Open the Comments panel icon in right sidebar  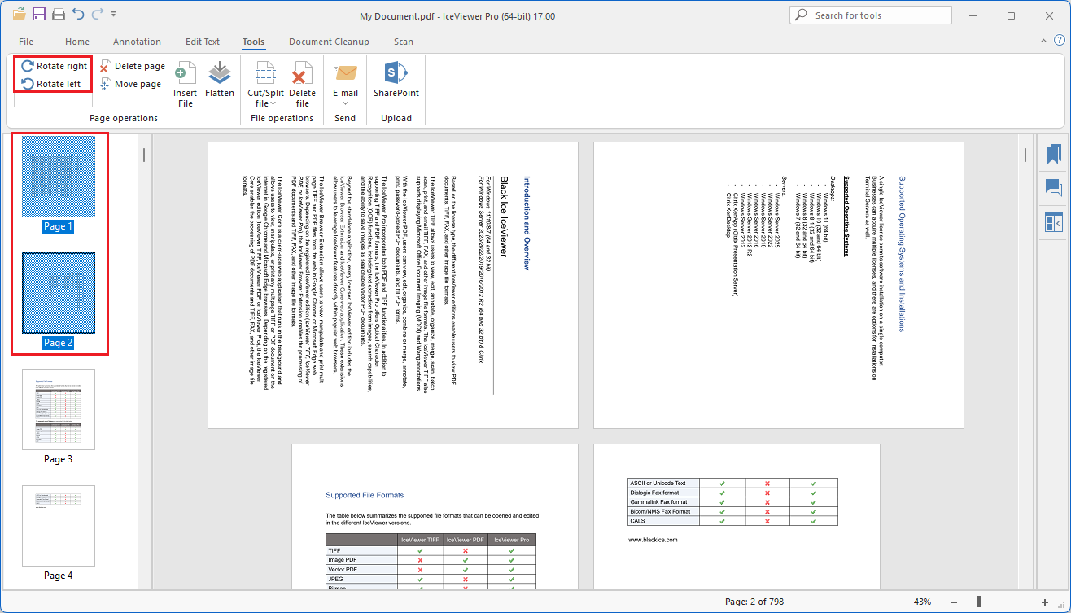(1054, 188)
